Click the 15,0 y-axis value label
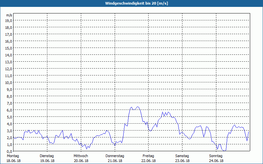263x164 pixels. (9, 48)
